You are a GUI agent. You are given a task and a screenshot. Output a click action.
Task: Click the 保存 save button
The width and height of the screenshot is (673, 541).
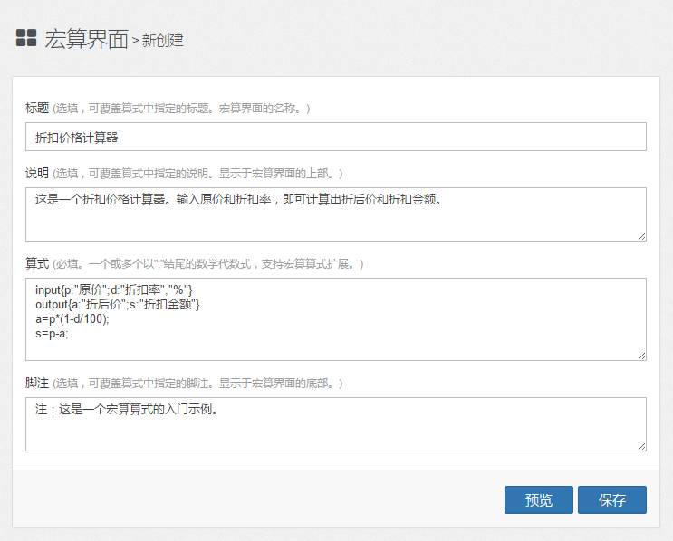pyautogui.click(x=612, y=500)
